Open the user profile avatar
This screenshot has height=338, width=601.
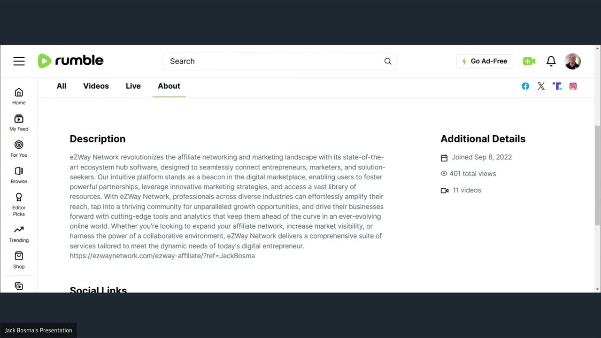click(x=573, y=61)
